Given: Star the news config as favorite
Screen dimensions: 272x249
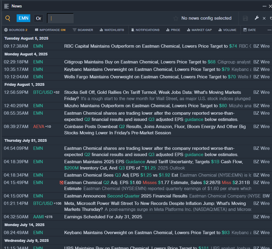Looking at the screenshot, I should (176, 18).
